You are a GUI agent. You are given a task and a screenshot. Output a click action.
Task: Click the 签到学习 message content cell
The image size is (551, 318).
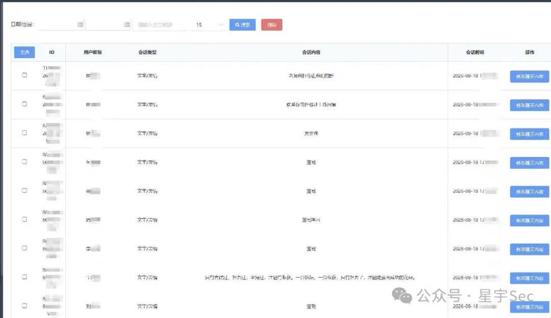click(x=311, y=220)
